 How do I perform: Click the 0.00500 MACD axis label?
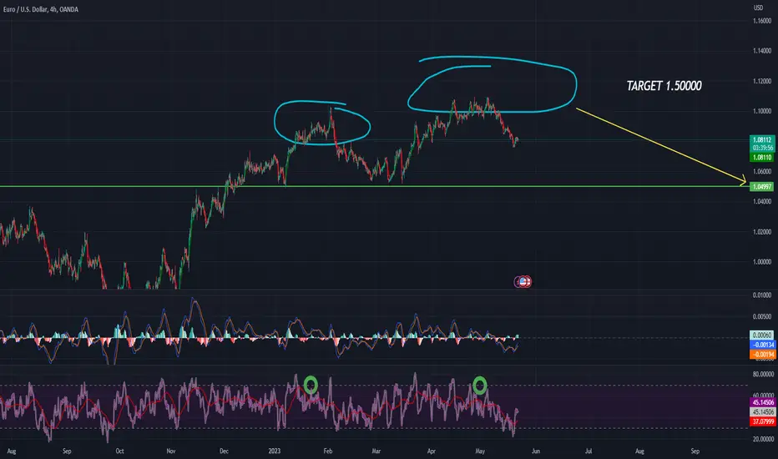click(762, 316)
